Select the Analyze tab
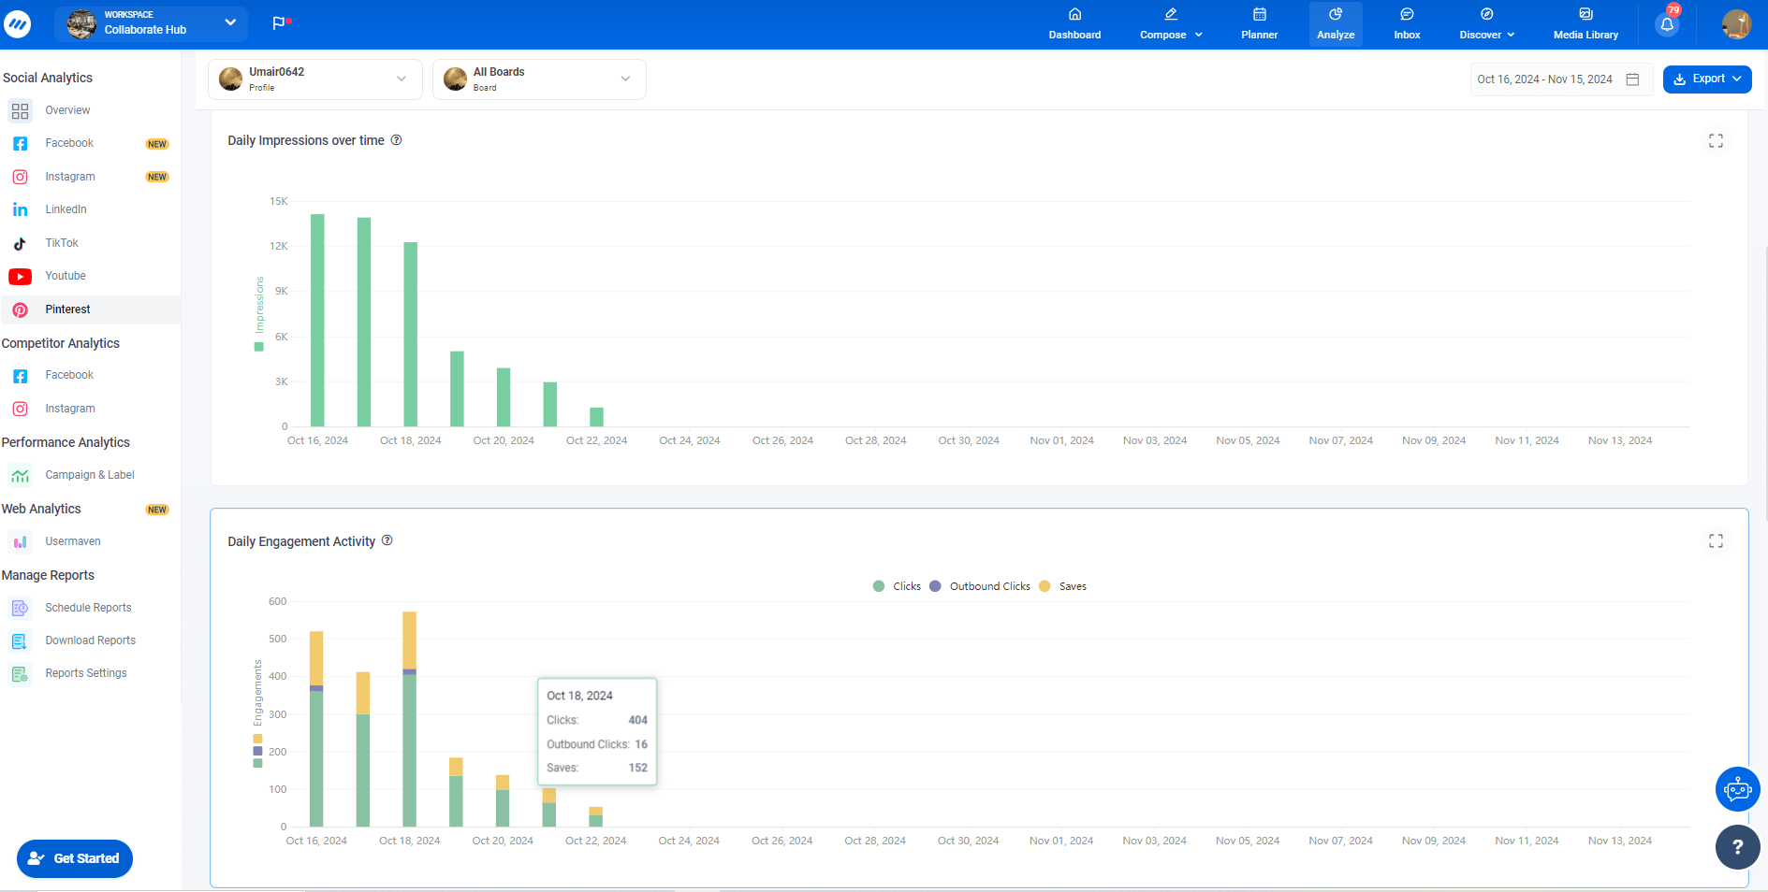1768x892 pixels. 1336,24
